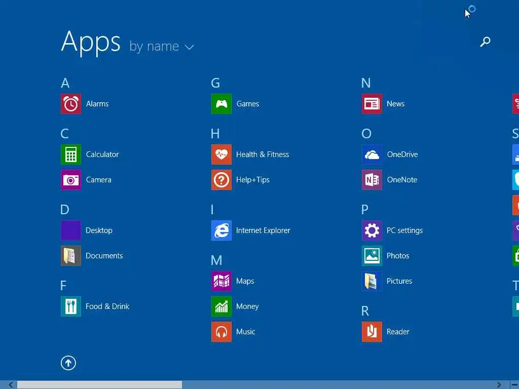Click the 'Pictures' label text
519x389 pixels.
click(399, 281)
